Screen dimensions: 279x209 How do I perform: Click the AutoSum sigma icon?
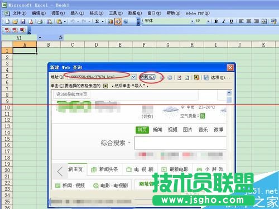pos(97,22)
